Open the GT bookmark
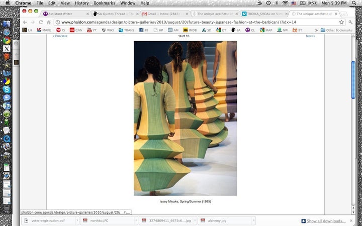The width and height of the screenshot is (362, 226). 221,30
